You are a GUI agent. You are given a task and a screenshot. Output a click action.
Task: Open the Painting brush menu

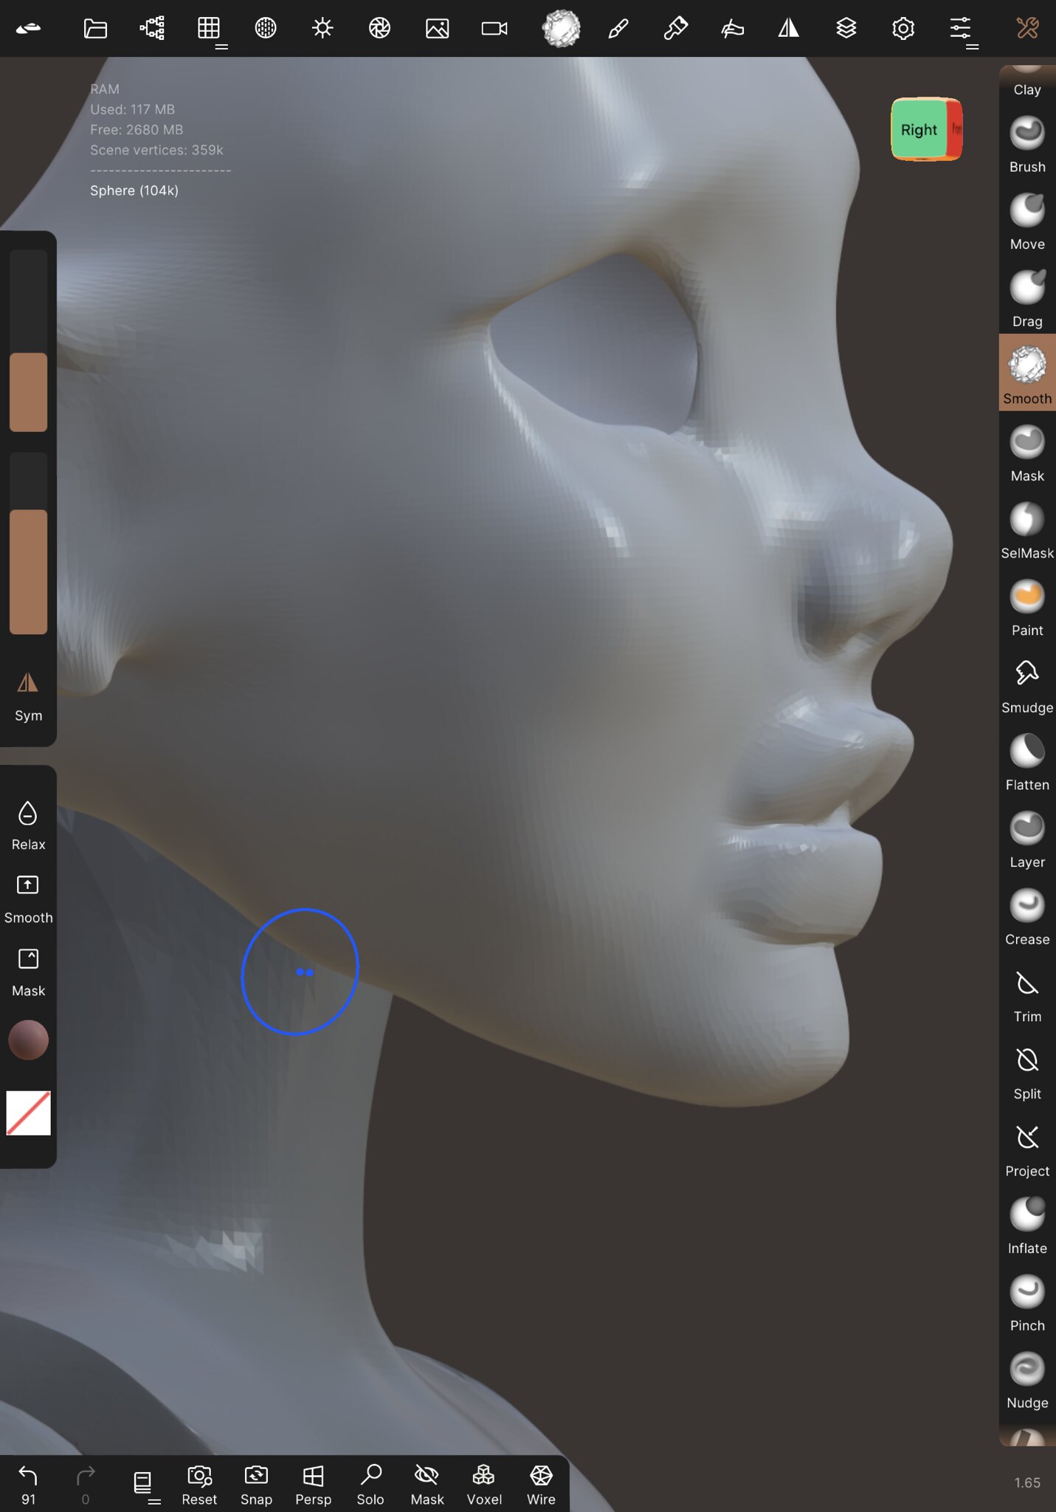coord(675,28)
